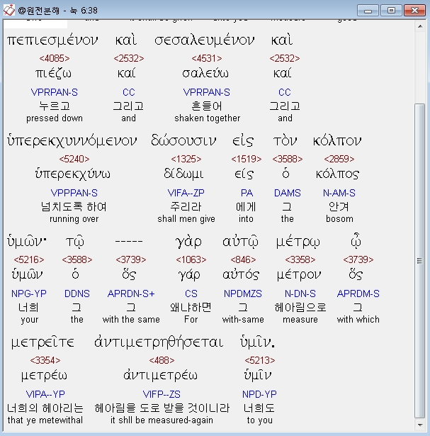This screenshot has width=430, height=436.
Task: Click the gloss 'with the same'
Action: tap(131, 320)
